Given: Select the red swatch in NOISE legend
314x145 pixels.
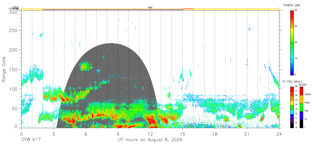Looking at the screenshot, I should (301, 91).
